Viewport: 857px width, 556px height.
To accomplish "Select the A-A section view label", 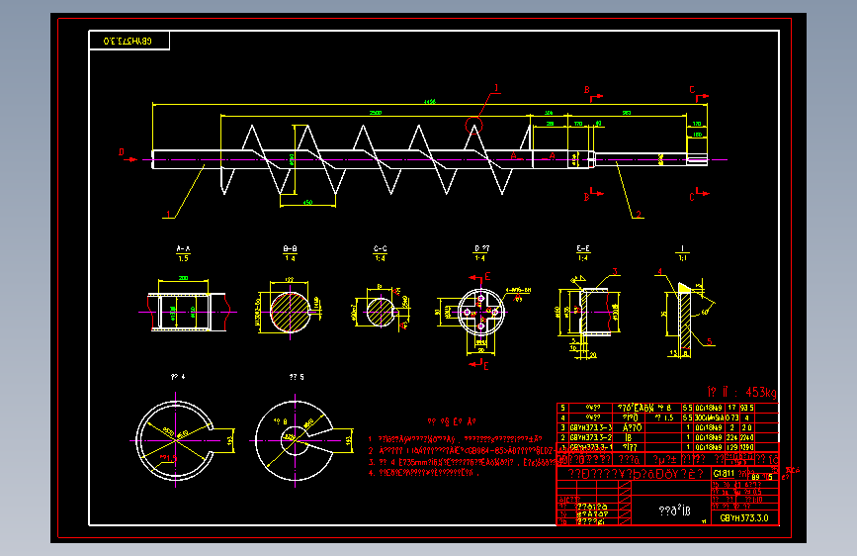I will click(183, 249).
